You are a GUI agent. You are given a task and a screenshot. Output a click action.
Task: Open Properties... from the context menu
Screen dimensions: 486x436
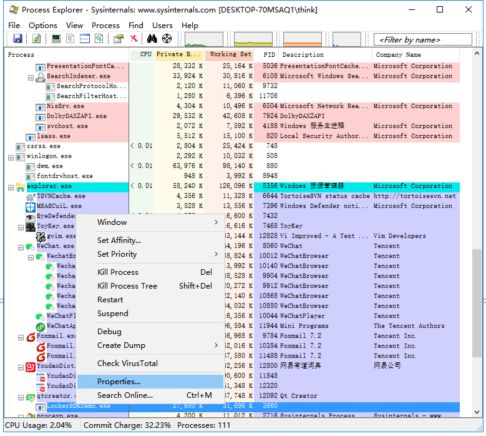tap(150, 382)
